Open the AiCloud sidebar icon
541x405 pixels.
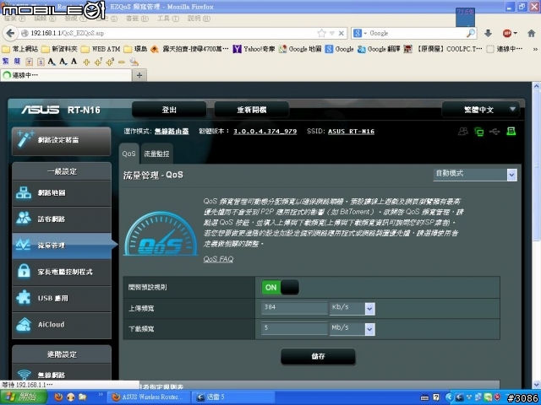tap(24, 324)
